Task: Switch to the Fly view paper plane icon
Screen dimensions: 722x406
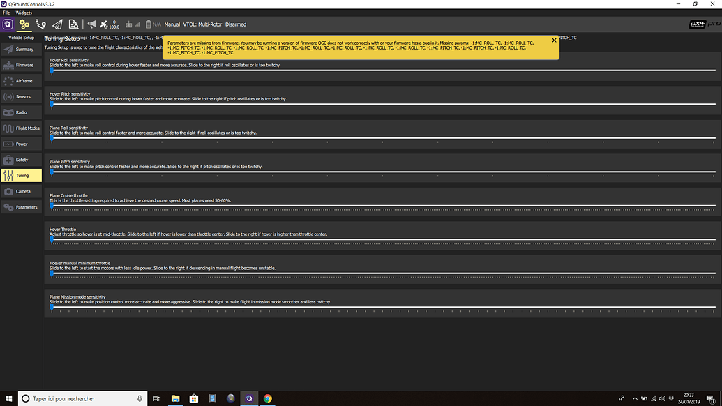Action: [57, 24]
